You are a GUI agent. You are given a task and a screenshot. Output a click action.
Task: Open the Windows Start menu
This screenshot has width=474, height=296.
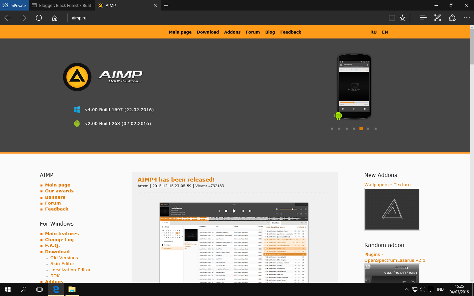click(8, 289)
